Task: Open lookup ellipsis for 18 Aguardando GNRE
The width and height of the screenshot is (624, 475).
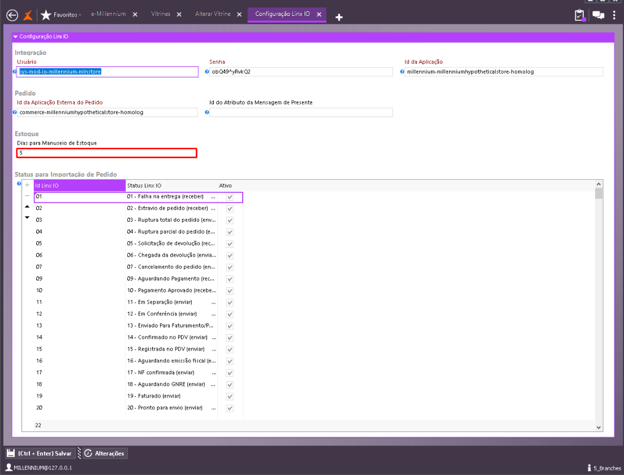Action: click(214, 385)
